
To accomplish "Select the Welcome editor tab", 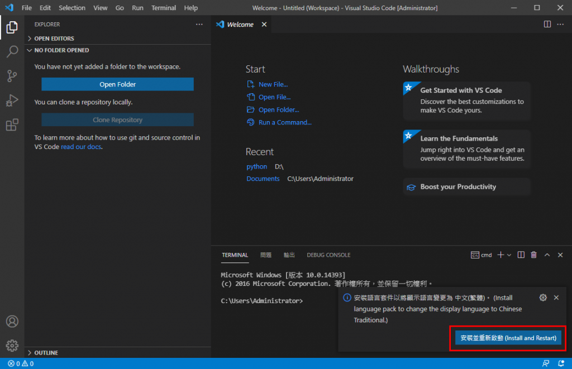I will (240, 25).
